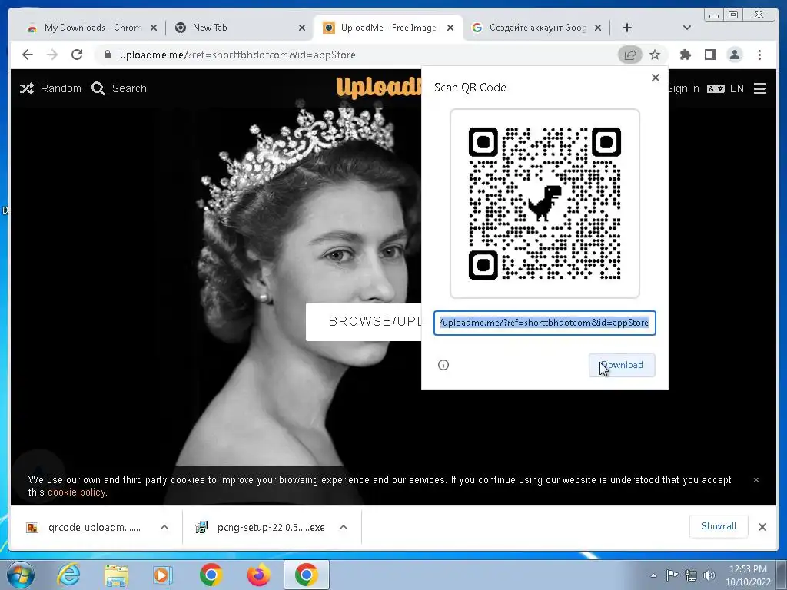Open the Search link on UploadMe
Image resolution: width=787 pixels, height=590 pixels.
[119, 88]
